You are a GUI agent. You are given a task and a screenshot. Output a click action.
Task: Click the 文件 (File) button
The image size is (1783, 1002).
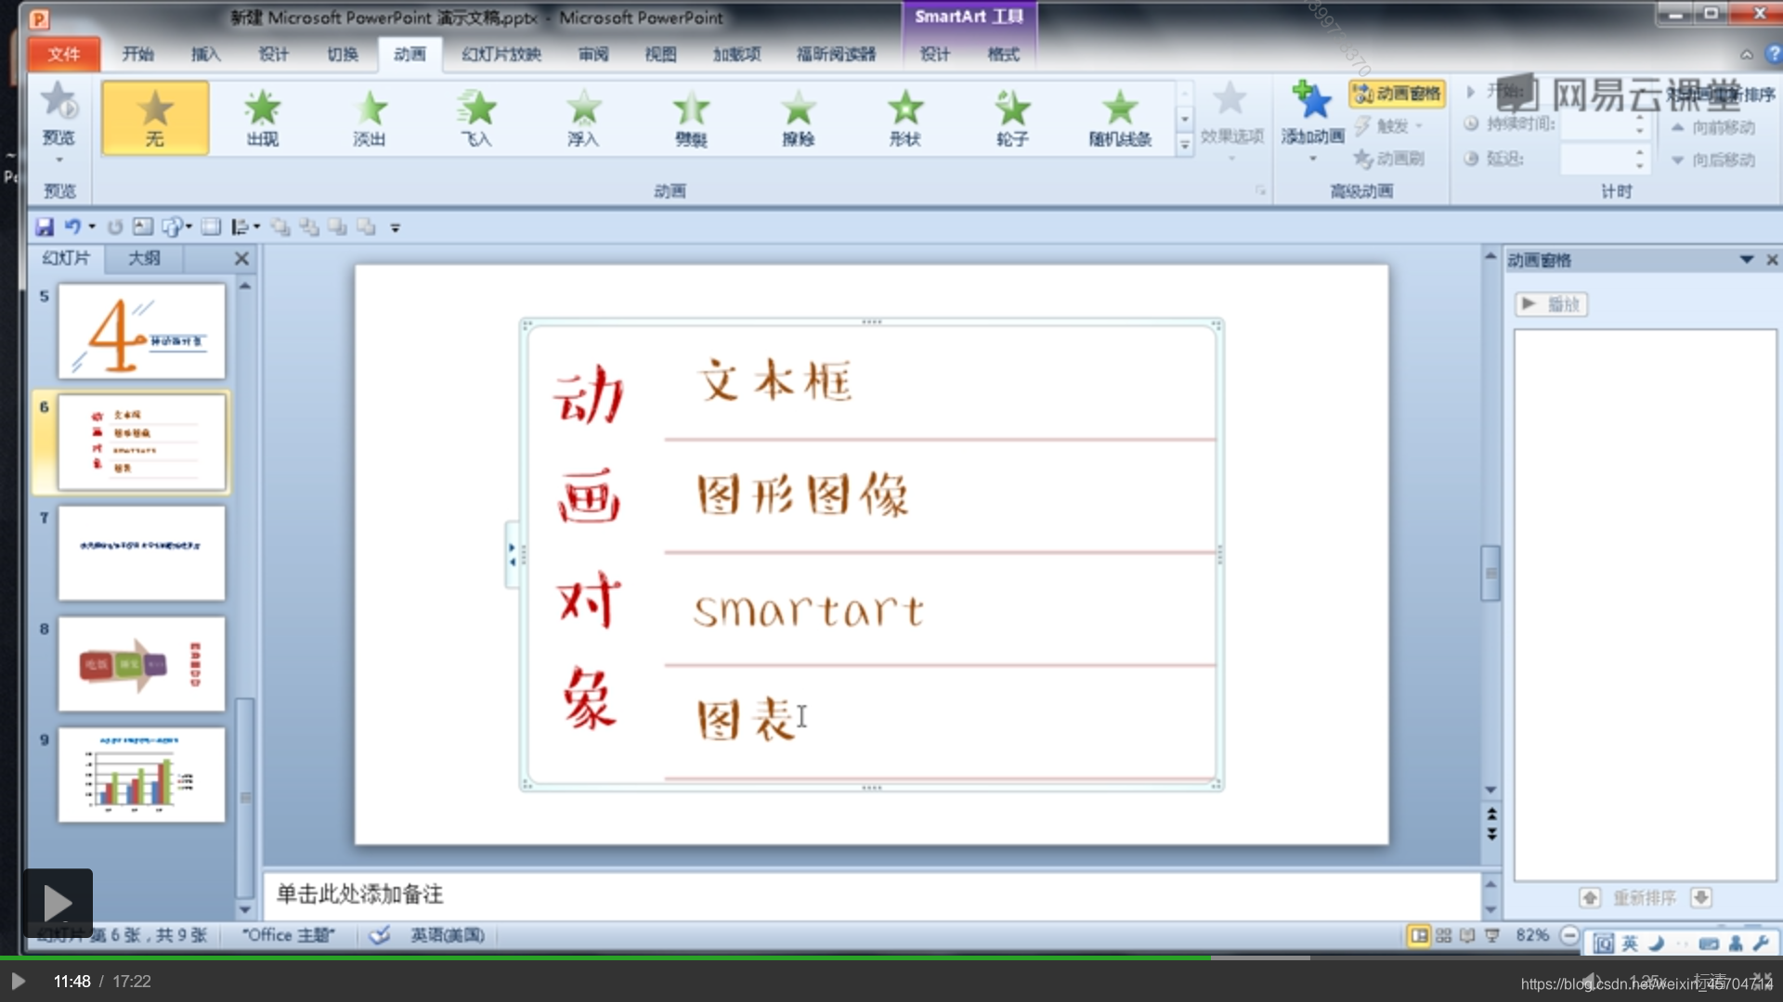(x=63, y=55)
